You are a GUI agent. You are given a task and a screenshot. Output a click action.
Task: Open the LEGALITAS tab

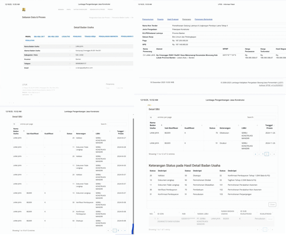pos(66,37)
